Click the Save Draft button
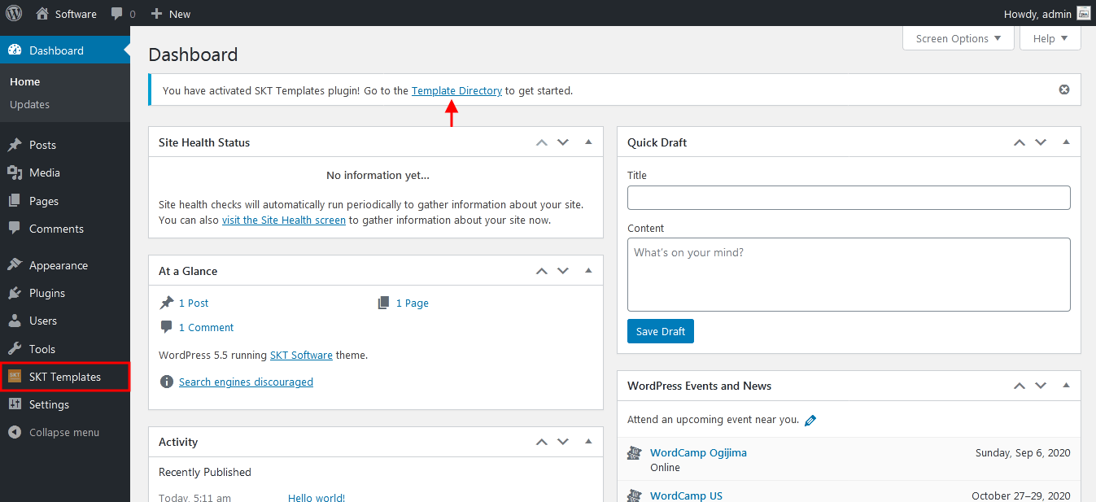Image resolution: width=1096 pixels, height=502 pixels. 661,331
